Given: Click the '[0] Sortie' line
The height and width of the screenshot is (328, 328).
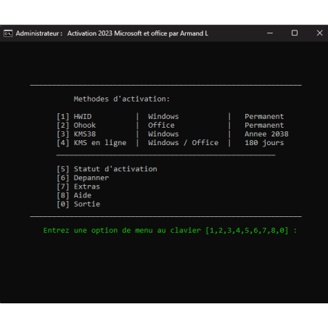Looking at the screenshot, I should [78, 204].
